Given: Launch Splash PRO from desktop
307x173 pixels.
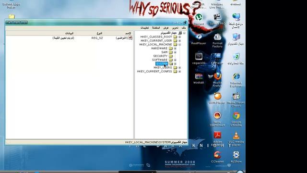Looking at the screenshot, I should pos(217,19).
